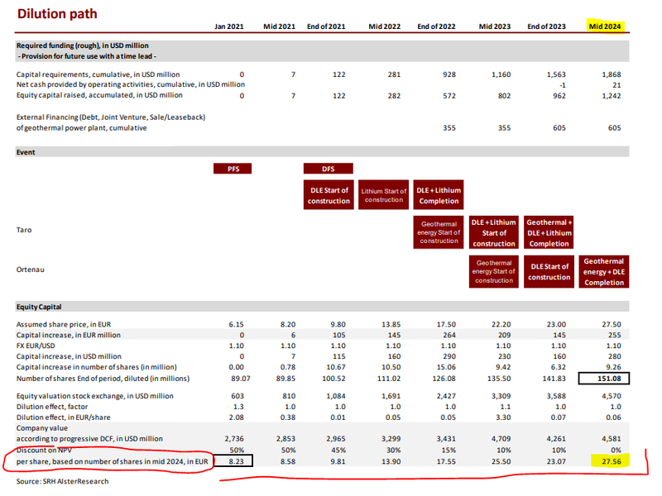Click the "Source: SRH AlsterResearch" footnote
This screenshot has height=496, width=662.
[62, 481]
